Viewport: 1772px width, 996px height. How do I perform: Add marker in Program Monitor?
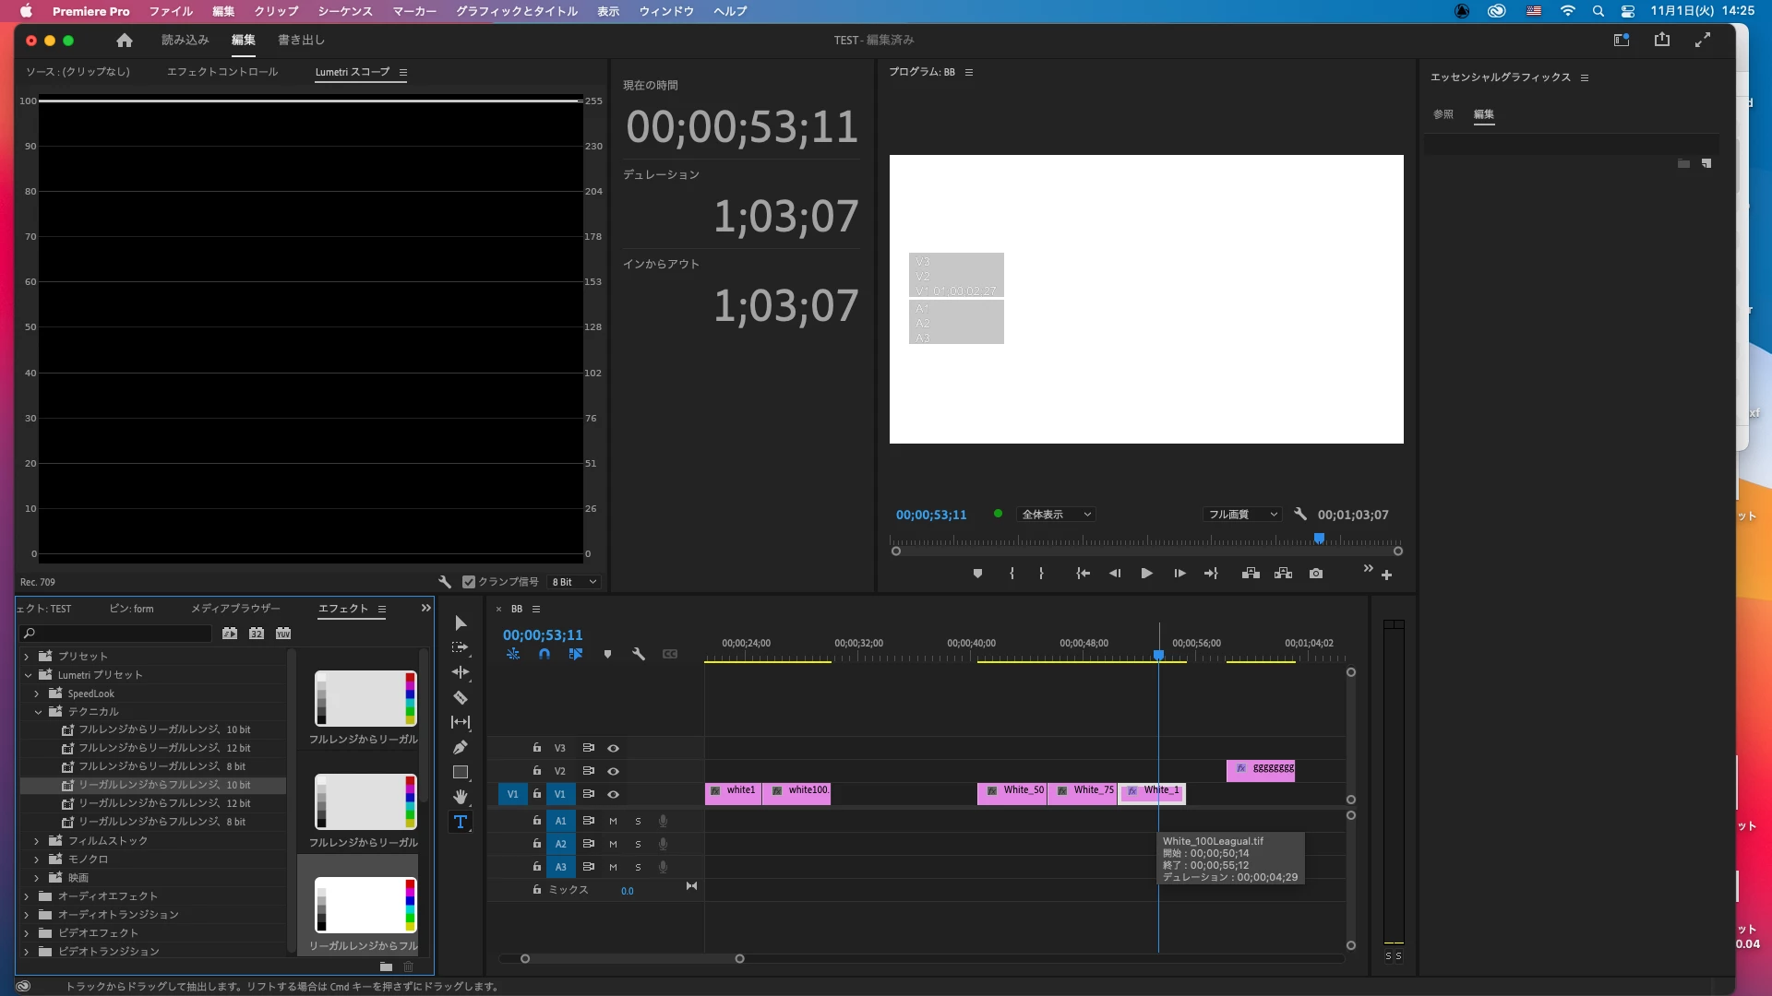point(977,574)
